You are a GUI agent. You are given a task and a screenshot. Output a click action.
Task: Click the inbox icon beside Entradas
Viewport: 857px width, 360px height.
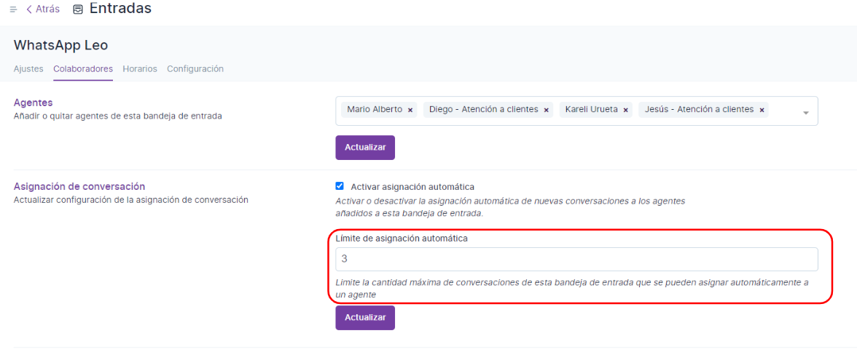pyautogui.click(x=78, y=9)
